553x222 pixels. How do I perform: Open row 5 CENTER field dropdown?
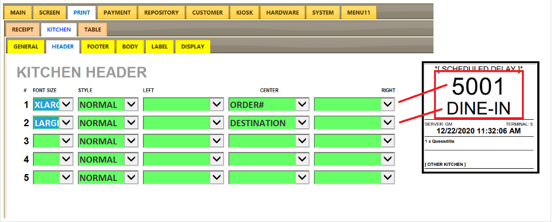pyautogui.click(x=269, y=178)
